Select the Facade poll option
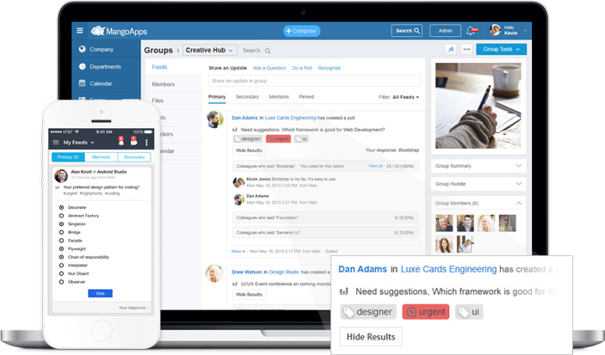Screen dimensions: 605x355 (x=61, y=241)
